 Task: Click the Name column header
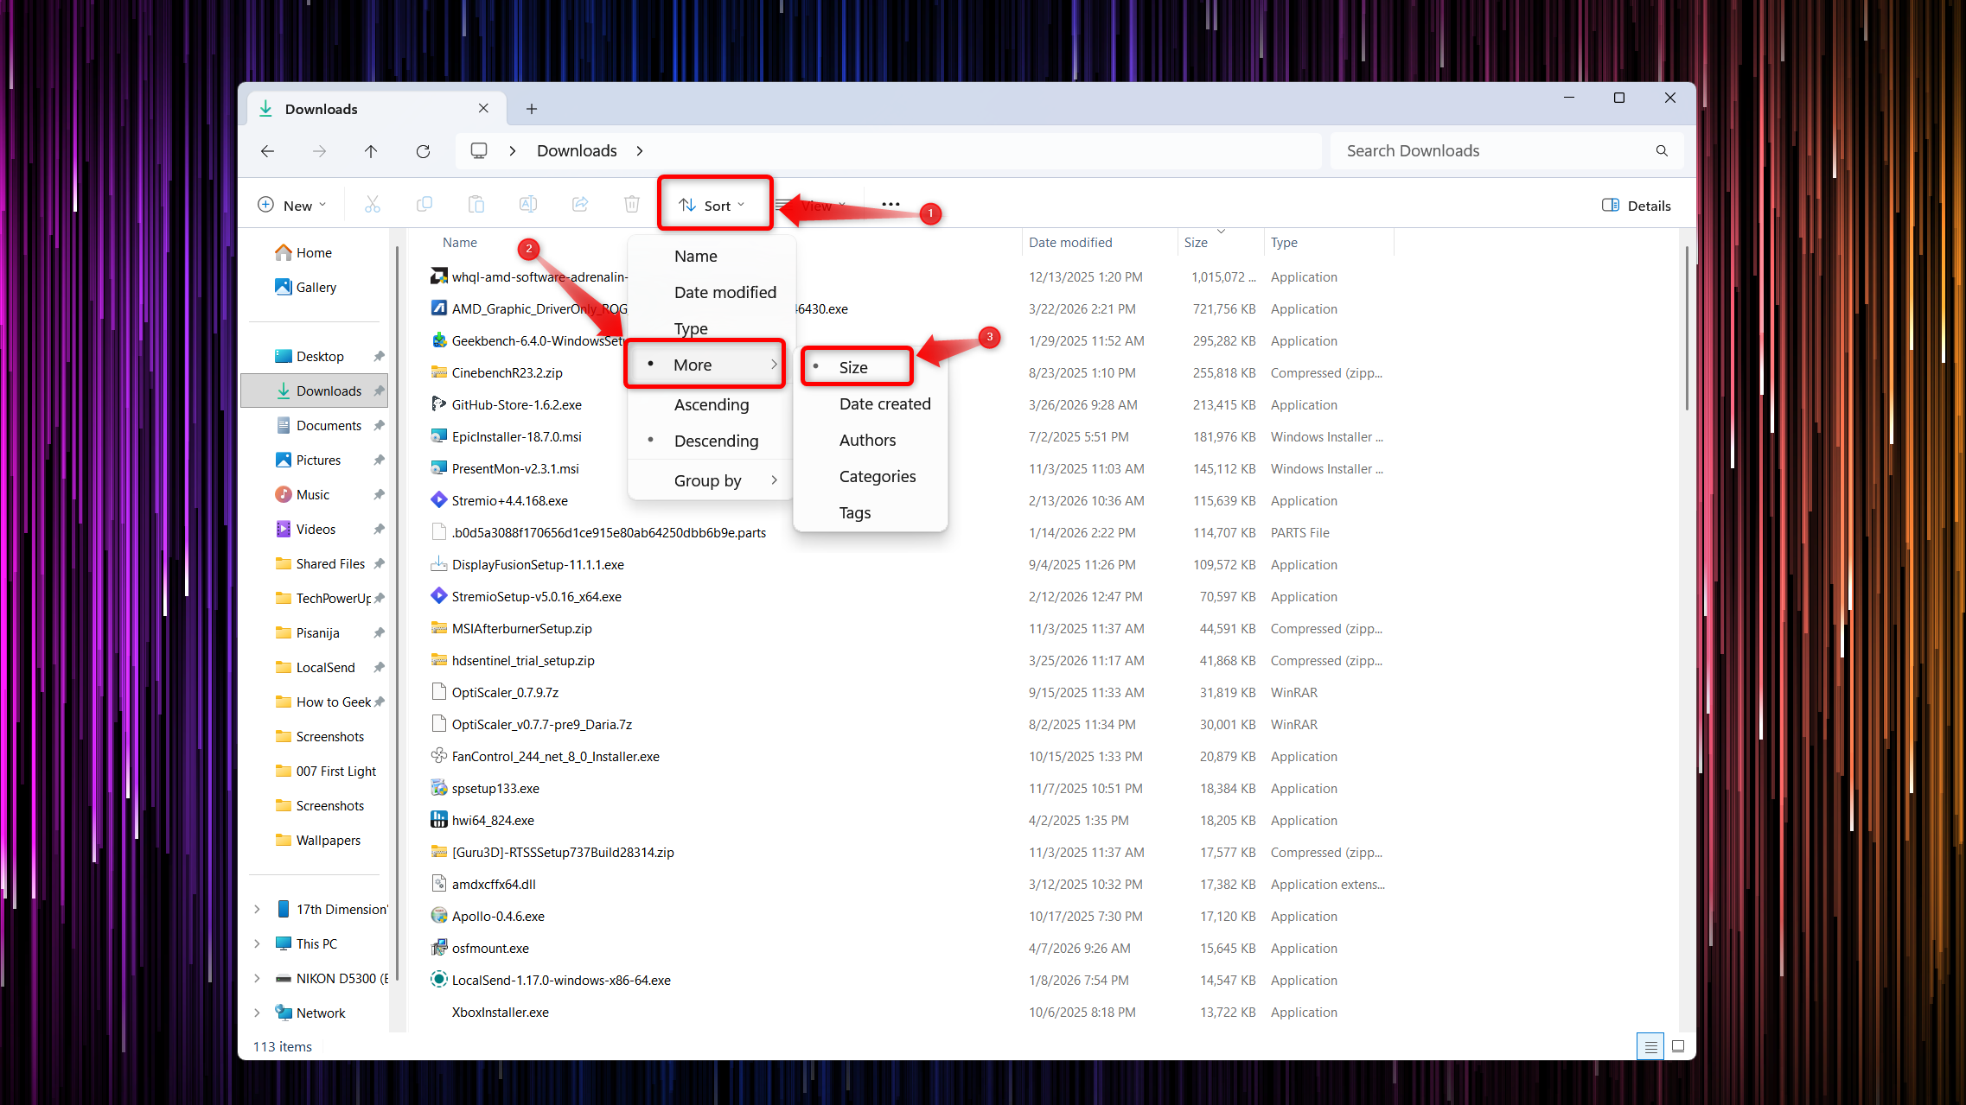tap(460, 243)
